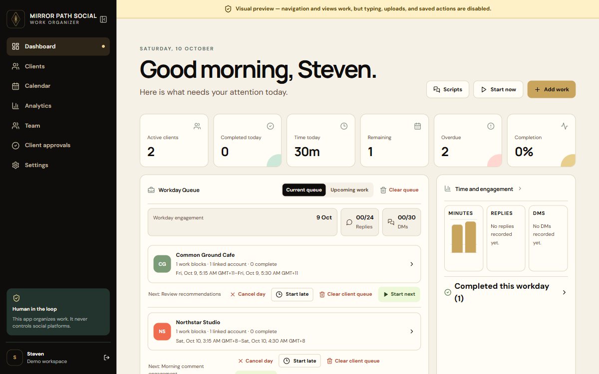Switch to the Upcoming work tab
The image size is (599, 374).
[349, 190]
